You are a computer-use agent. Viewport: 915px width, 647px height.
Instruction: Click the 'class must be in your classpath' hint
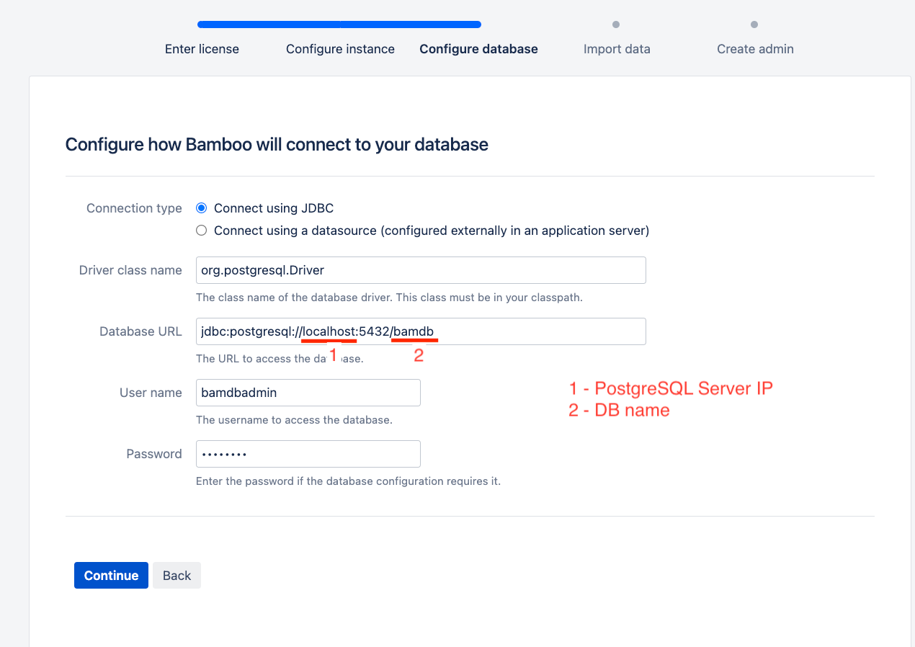(x=389, y=297)
